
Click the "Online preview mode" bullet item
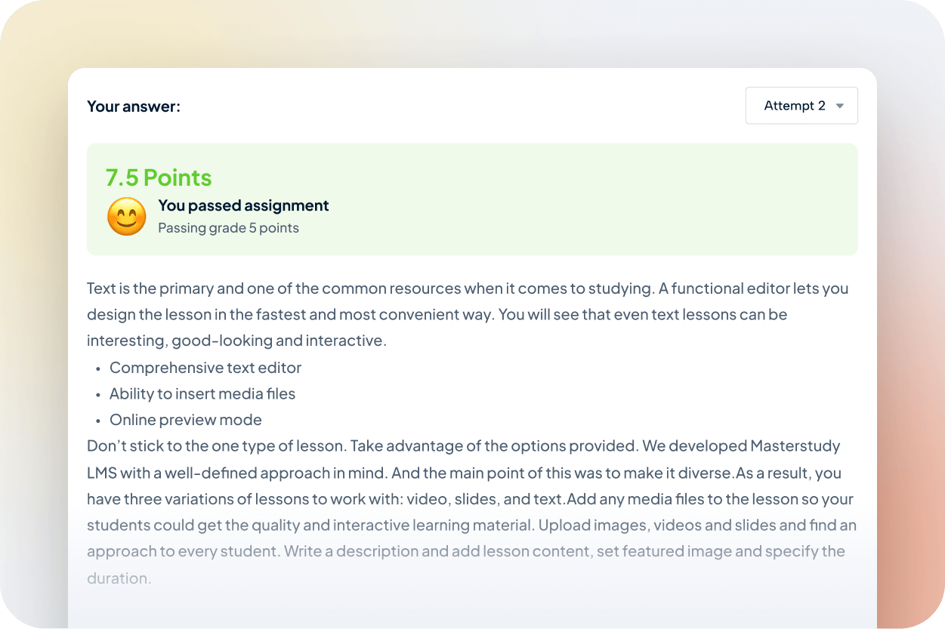pos(186,420)
